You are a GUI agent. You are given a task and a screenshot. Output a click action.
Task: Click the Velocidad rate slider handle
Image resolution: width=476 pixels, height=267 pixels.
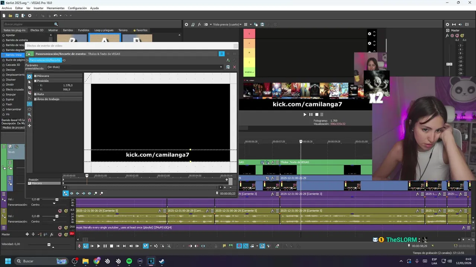click(49, 244)
